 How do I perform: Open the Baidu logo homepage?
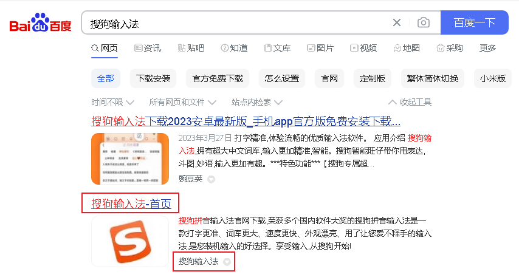pos(40,22)
